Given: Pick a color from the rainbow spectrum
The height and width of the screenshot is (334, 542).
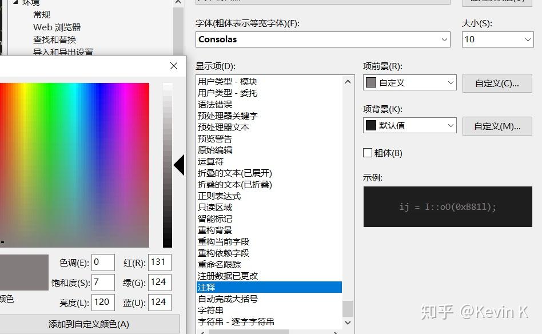Looking at the screenshot, I should 74,160.
